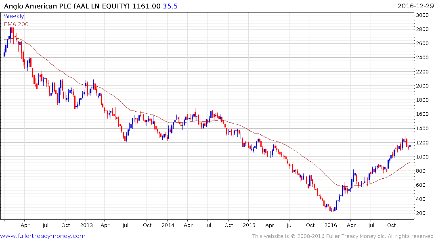The height and width of the screenshot is (242, 434).
Task: Select the (AAL LN EQUITY) ticker text
Action: (102, 6)
